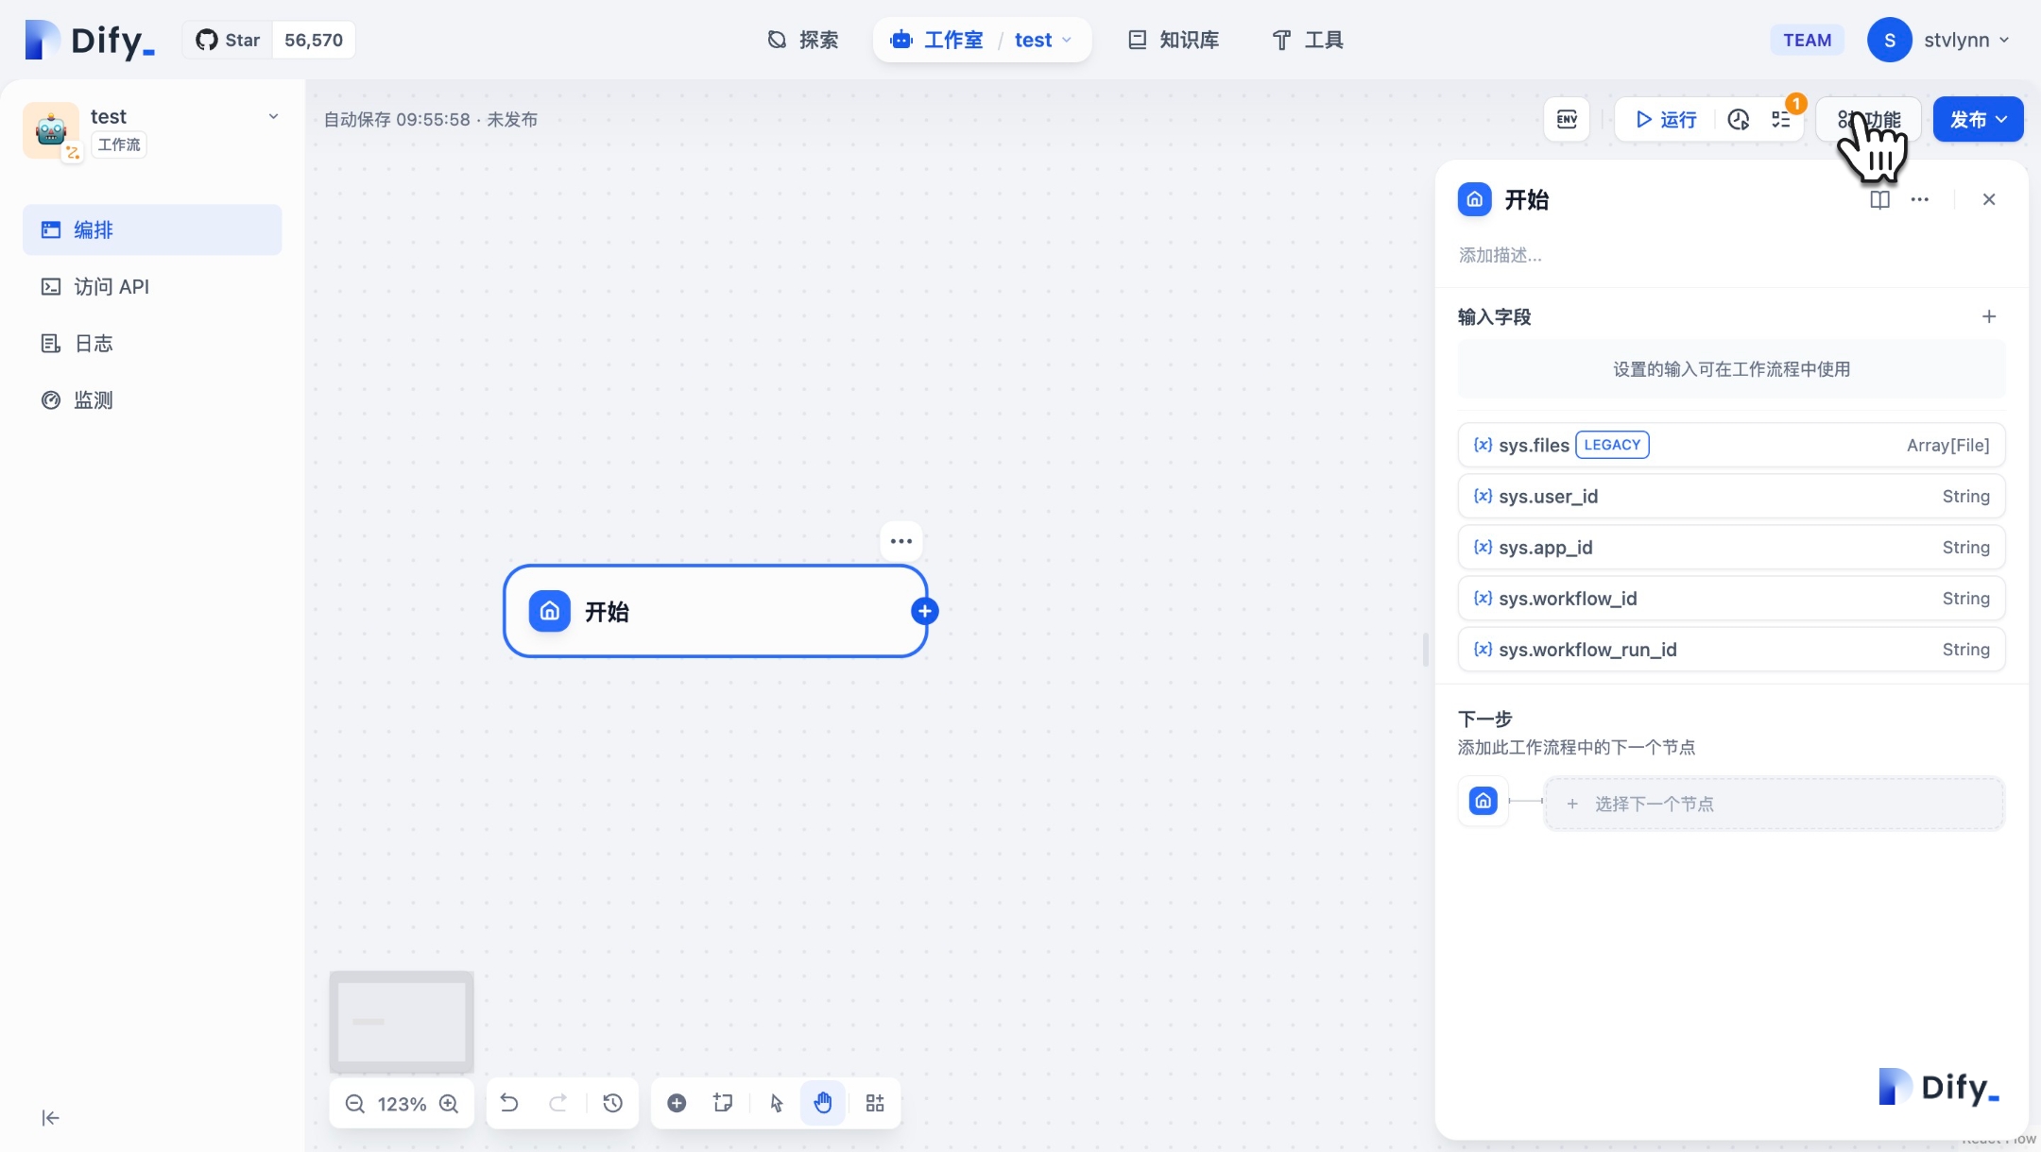
Task: Toggle hand pan mode
Action: click(x=823, y=1103)
